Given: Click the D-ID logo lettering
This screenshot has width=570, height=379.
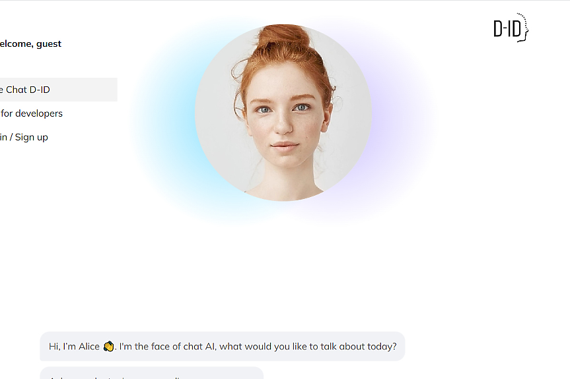Looking at the screenshot, I should pyautogui.click(x=507, y=29).
